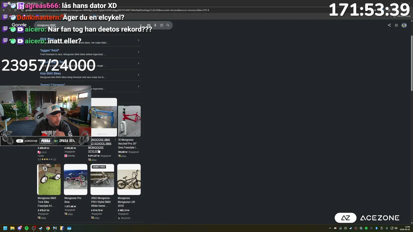This screenshot has height=232, width=413.
Task: Open the 'Mongoose BMX Trick Bike Freestyle' listing
Action: click(47, 202)
